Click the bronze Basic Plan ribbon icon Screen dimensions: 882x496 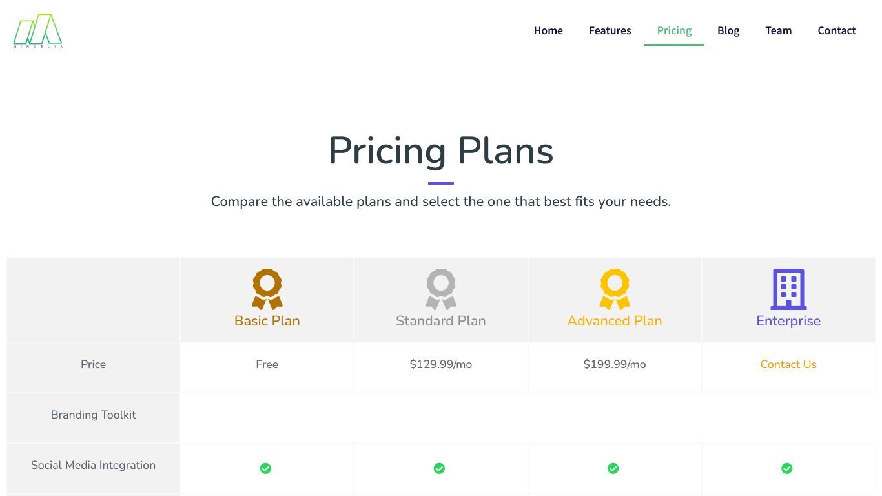(x=267, y=289)
